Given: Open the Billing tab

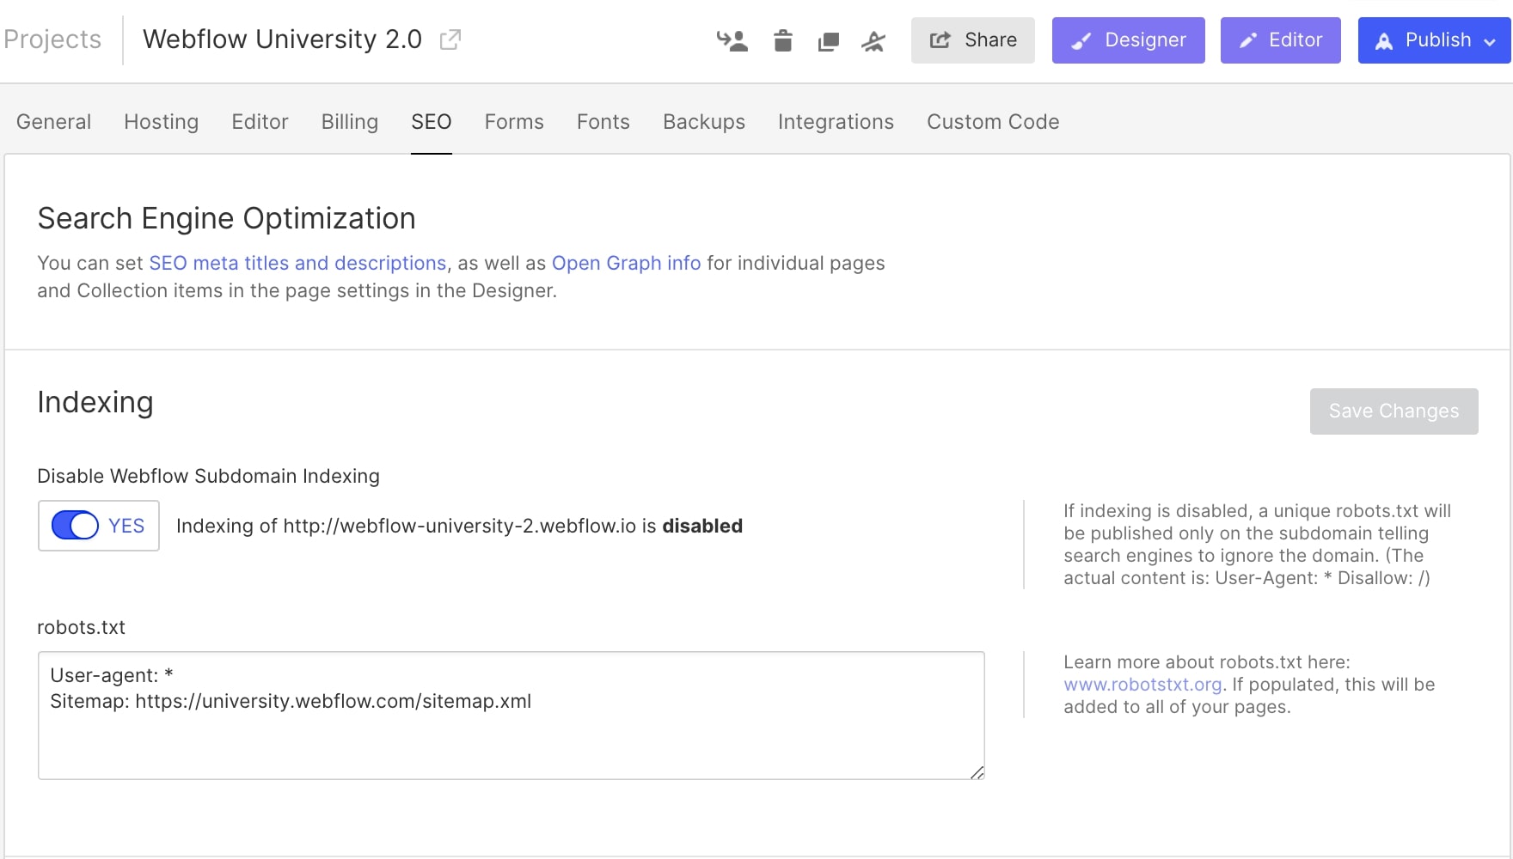Looking at the screenshot, I should tap(350, 122).
